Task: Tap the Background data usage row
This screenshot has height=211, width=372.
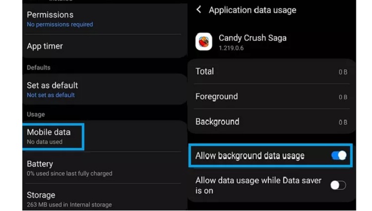Action: (272, 122)
